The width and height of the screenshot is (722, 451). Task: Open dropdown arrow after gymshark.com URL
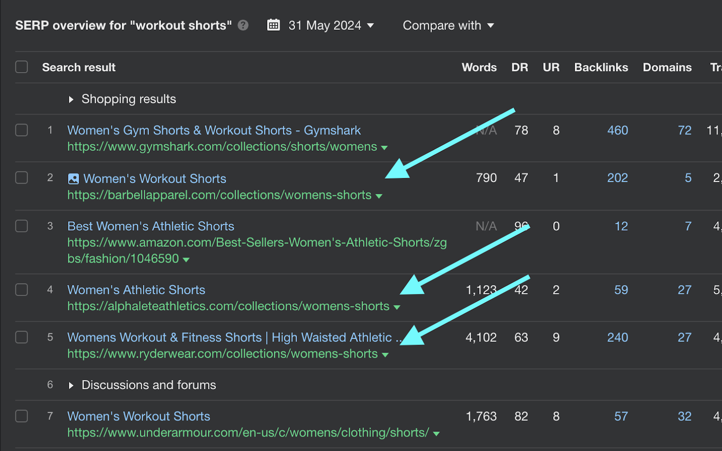[384, 147]
